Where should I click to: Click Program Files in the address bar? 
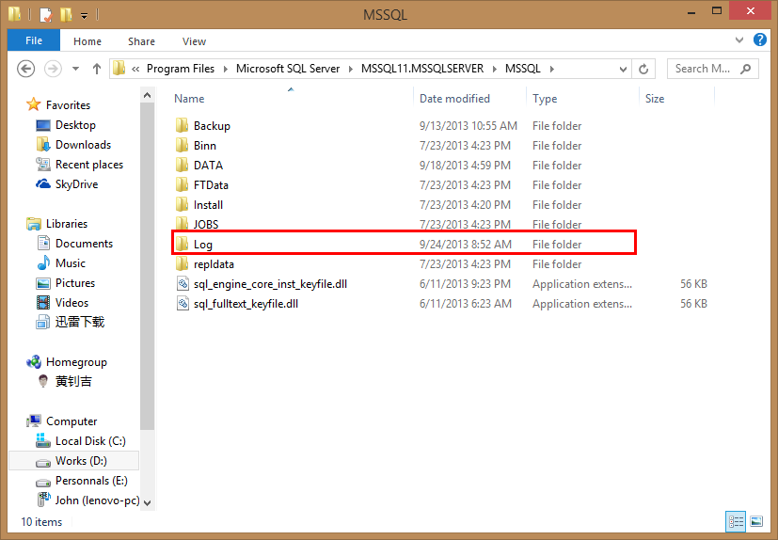181,69
